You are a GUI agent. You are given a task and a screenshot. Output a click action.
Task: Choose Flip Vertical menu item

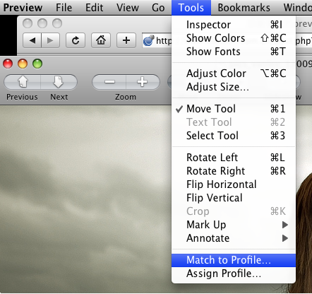[x=234, y=198]
